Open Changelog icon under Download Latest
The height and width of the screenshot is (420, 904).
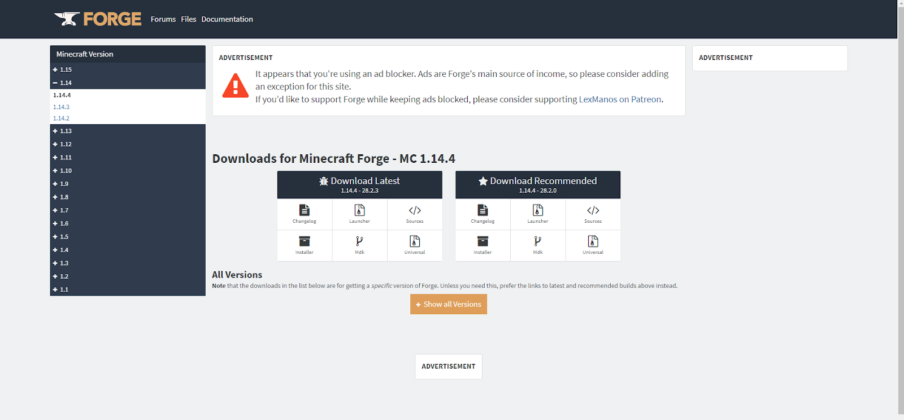[x=304, y=214]
